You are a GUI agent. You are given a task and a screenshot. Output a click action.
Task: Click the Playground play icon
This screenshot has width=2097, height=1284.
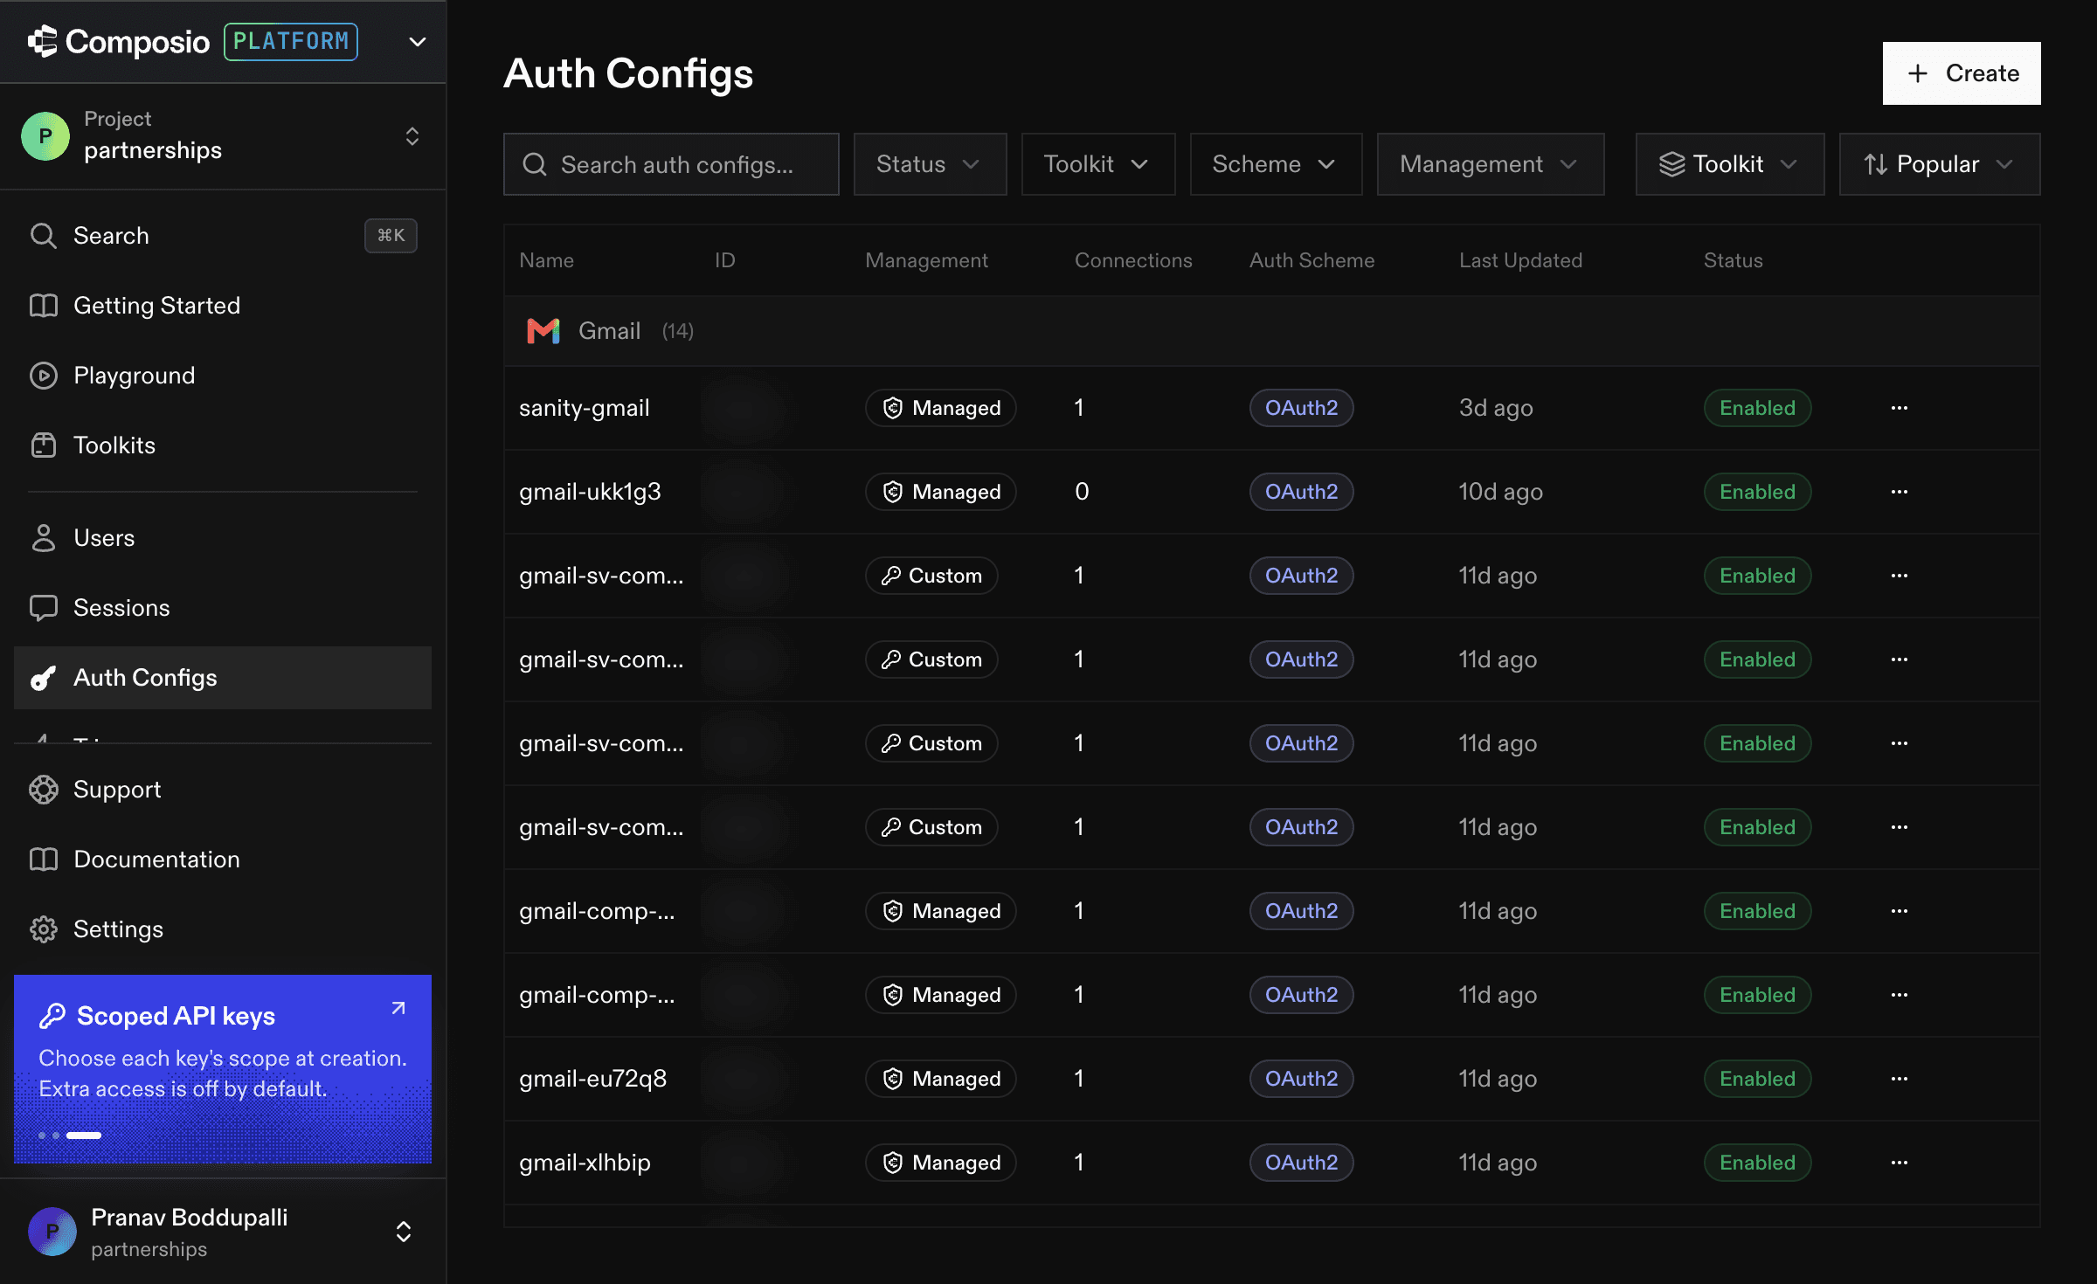[43, 376]
